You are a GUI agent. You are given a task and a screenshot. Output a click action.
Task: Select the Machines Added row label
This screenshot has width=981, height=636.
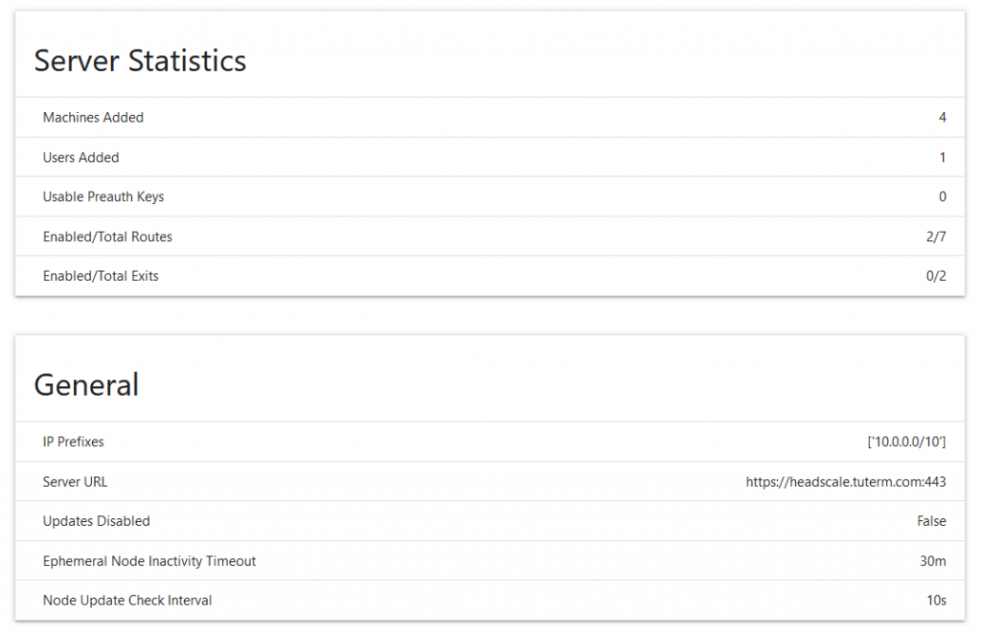(93, 118)
